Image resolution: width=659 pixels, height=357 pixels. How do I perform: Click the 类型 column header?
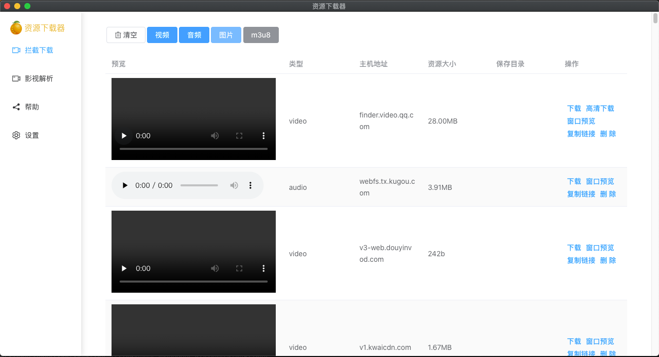click(x=296, y=64)
